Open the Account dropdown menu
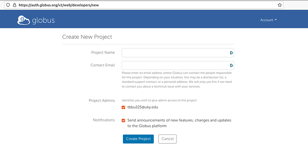Image resolution: width=308 pixels, height=166 pixels. pyautogui.click(x=268, y=20)
